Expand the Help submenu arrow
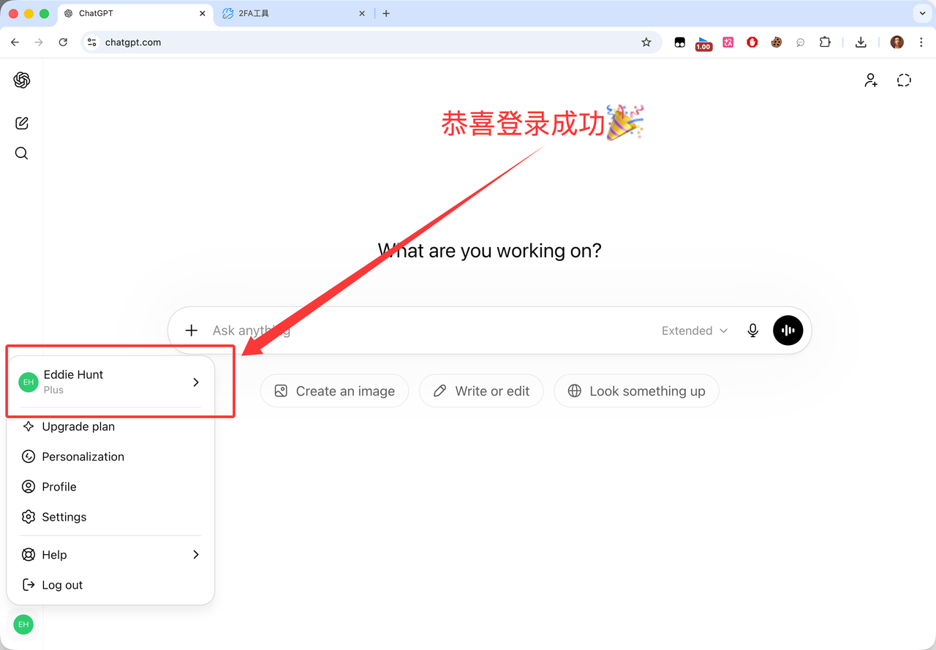 pyautogui.click(x=196, y=555)
